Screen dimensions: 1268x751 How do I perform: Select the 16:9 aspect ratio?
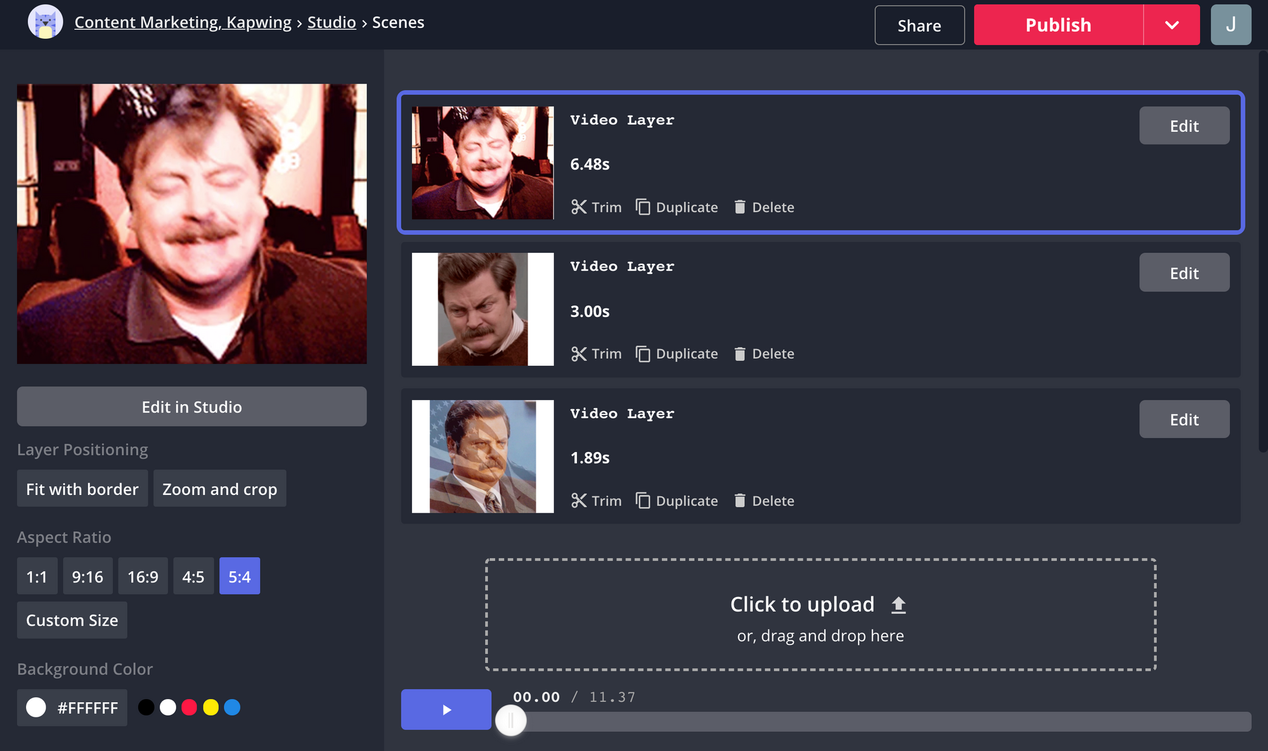click(x=143, y=577)
